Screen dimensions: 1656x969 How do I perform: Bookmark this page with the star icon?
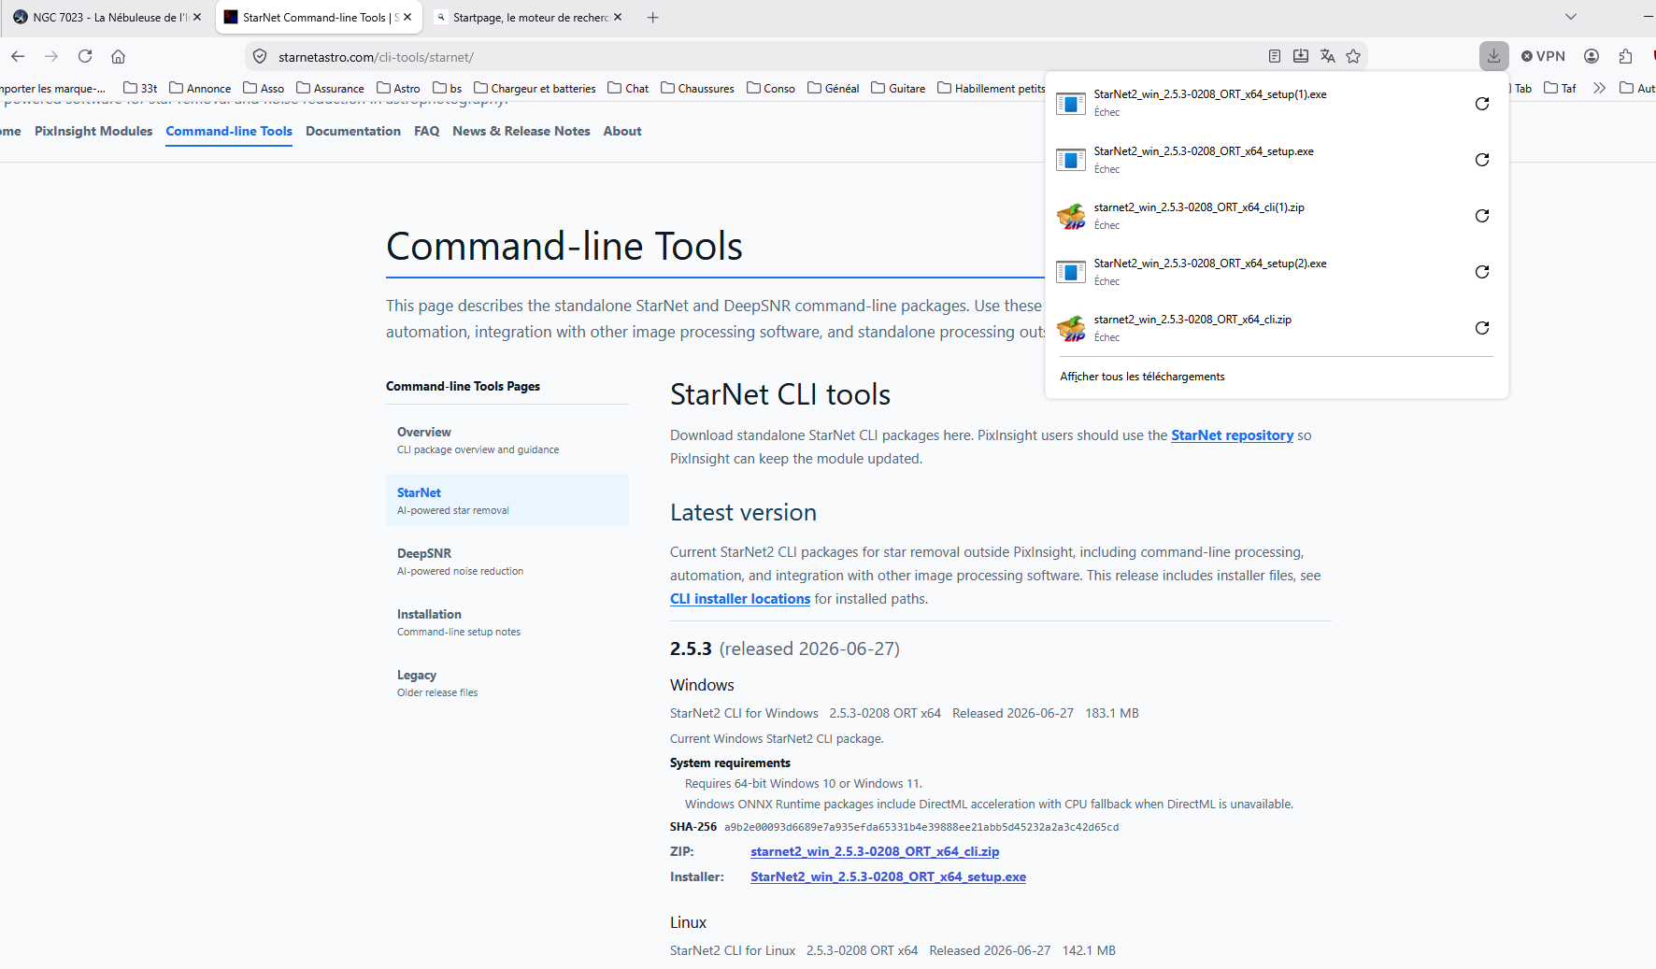pos(1353,56)
